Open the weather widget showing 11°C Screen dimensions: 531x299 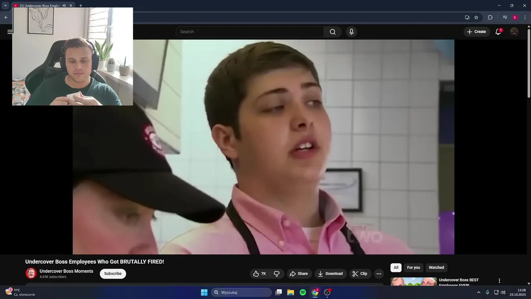(x=20, y=292)
